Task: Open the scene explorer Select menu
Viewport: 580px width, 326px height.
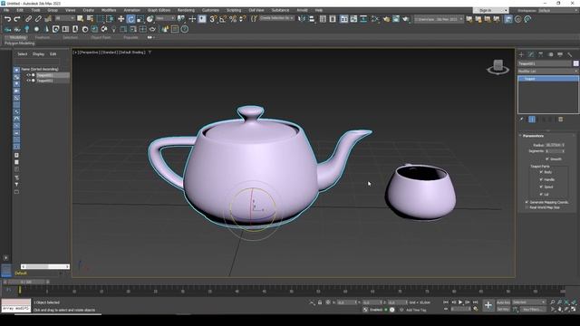Action: coord(23,54)
